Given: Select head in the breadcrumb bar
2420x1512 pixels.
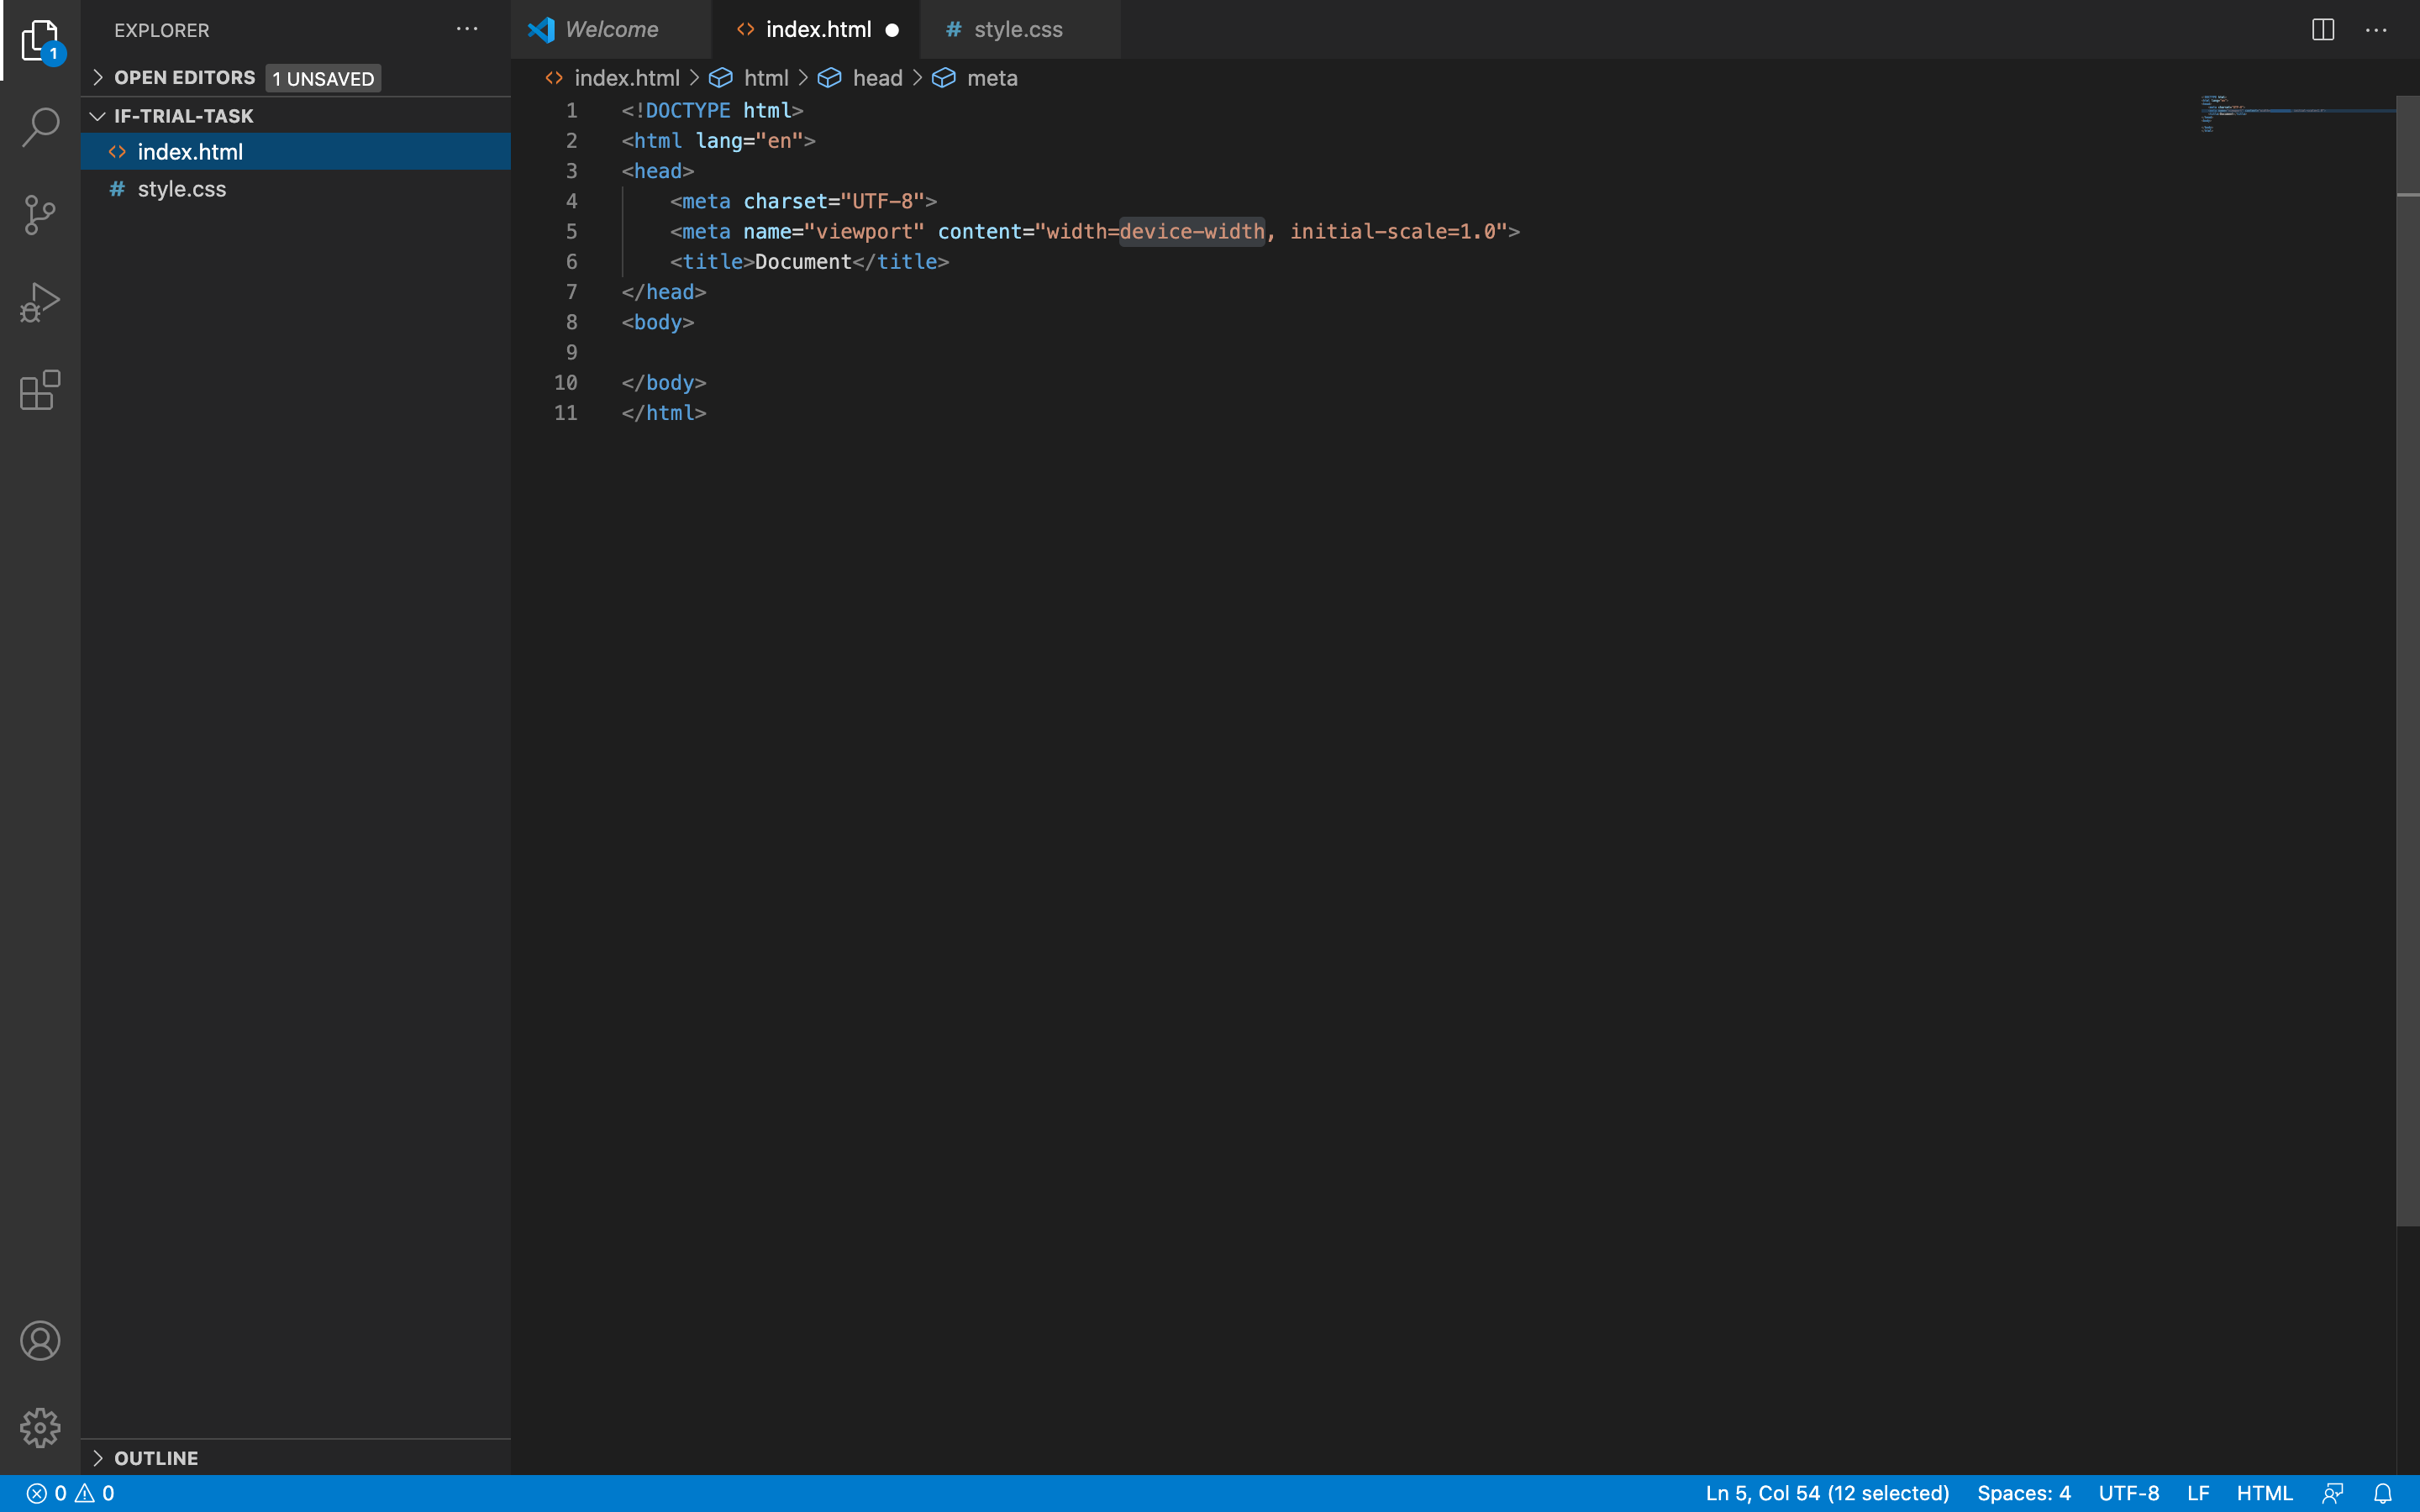Looking at the screenshot, I should [x=877, y=77].
